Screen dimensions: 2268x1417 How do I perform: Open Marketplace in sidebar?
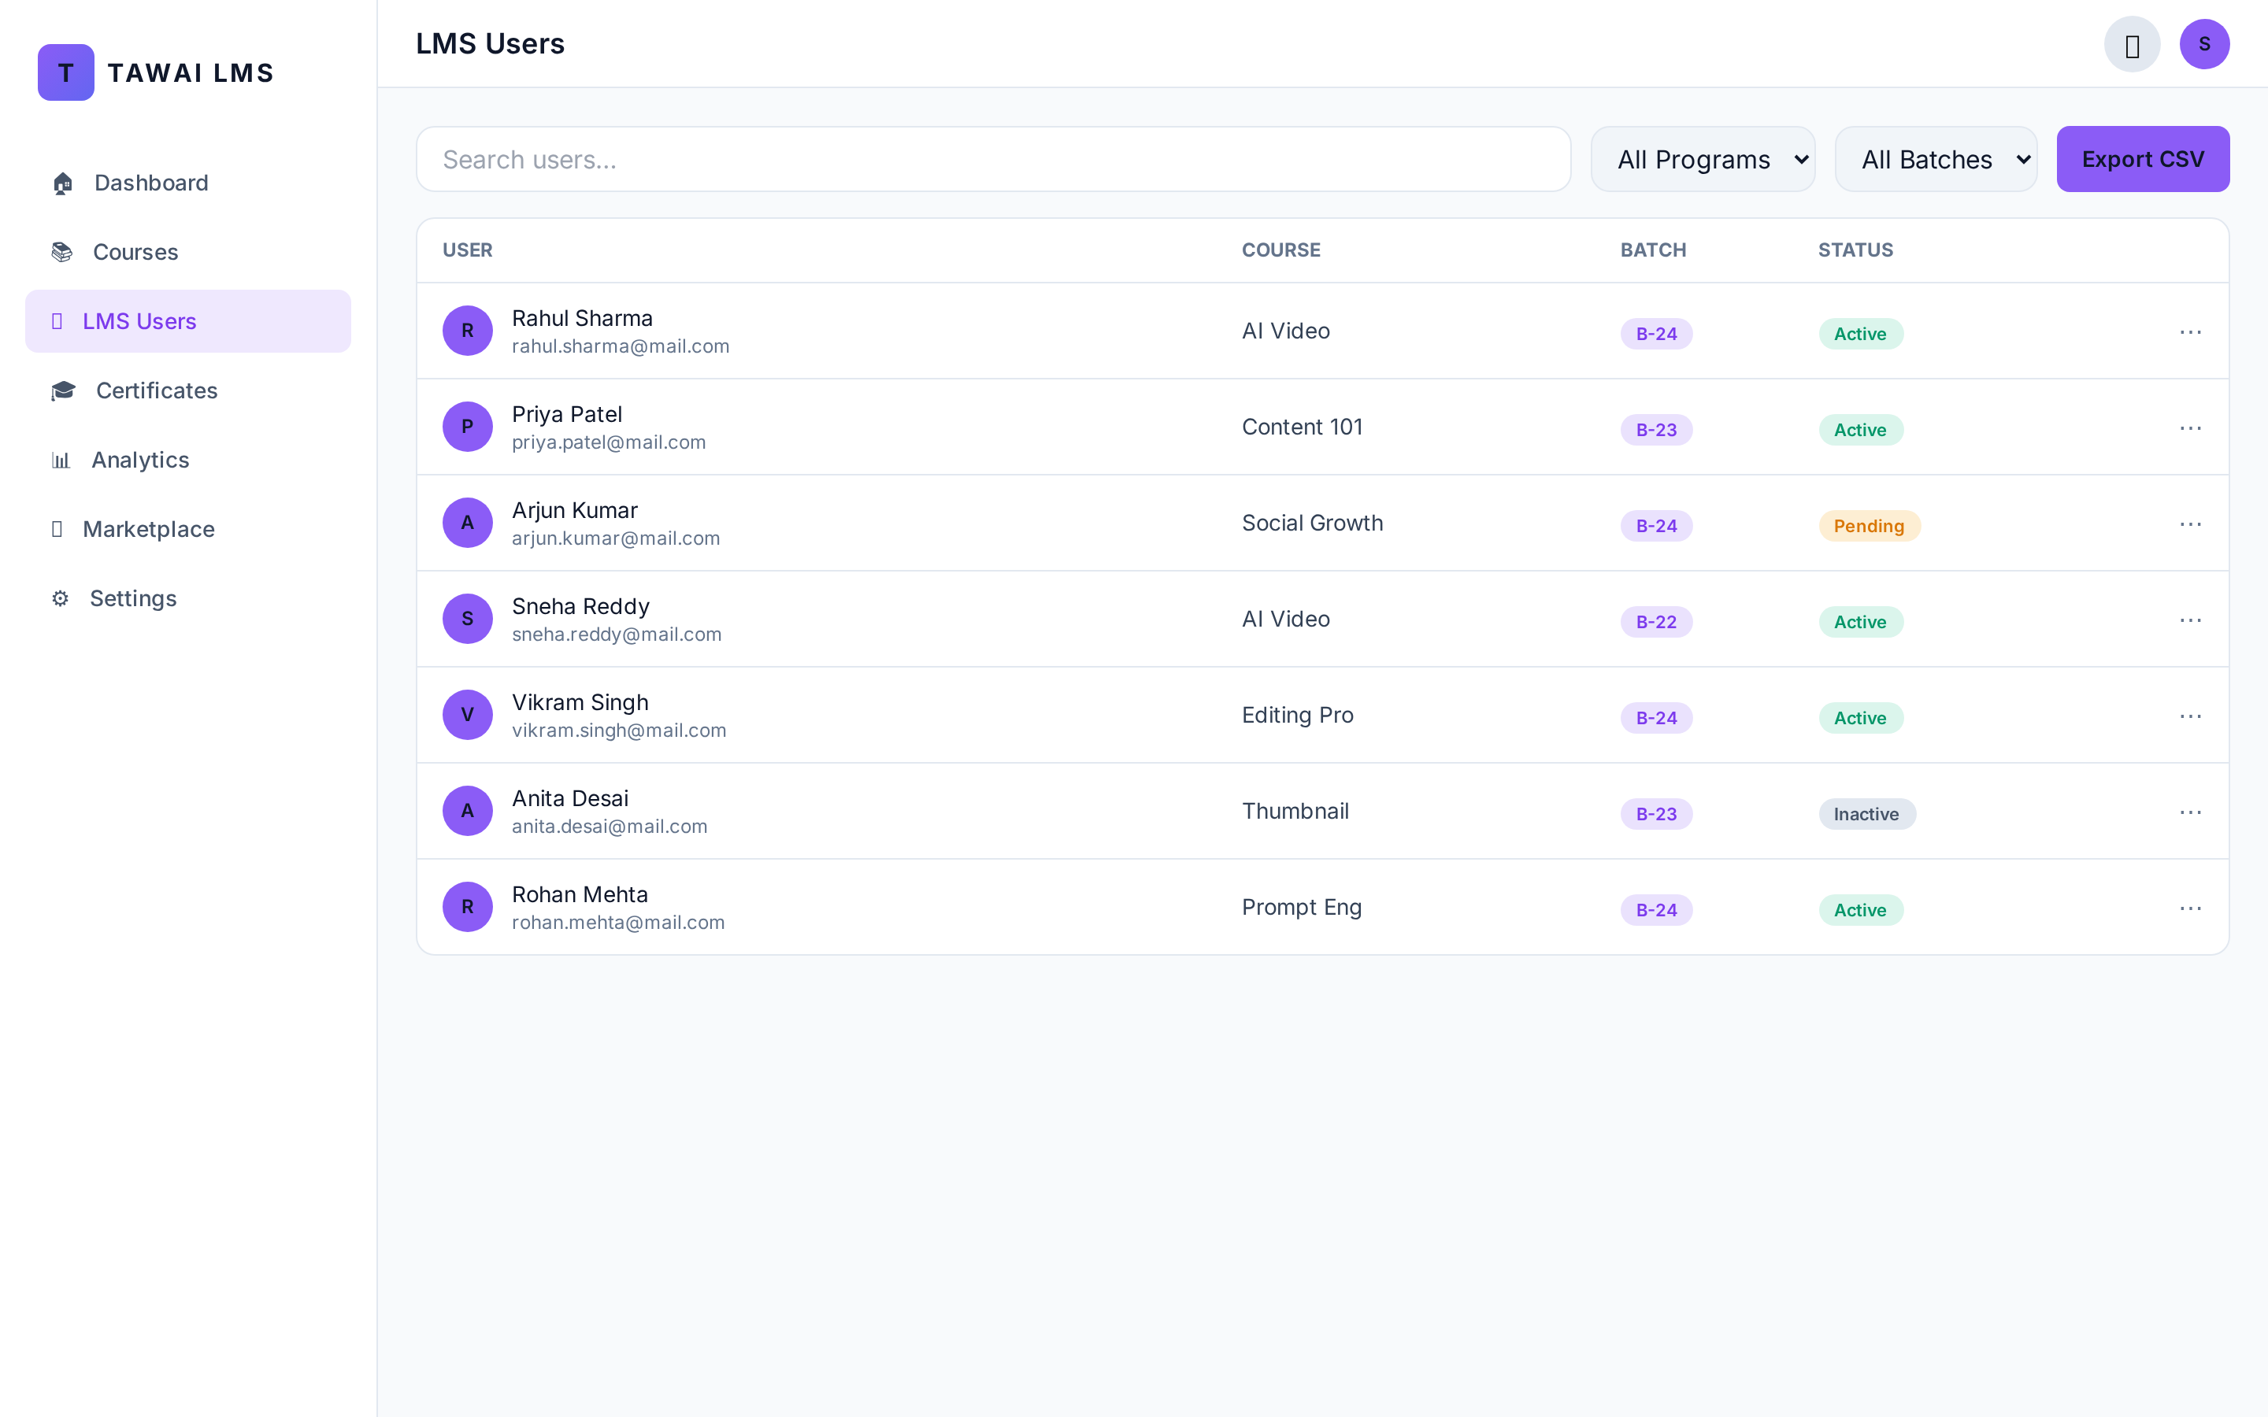coord(188,530)
